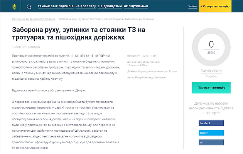
Task: Click the 'До кінця збору підписів залишилось' text
Action: click(x=152, y=72)
